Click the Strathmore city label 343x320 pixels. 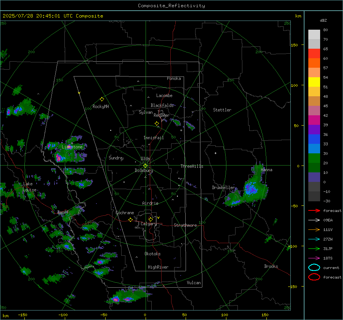tap(185, 225)
